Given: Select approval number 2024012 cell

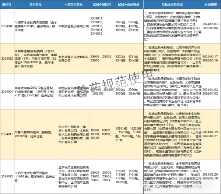Looking at the screenshot, I should coord(7,176).
